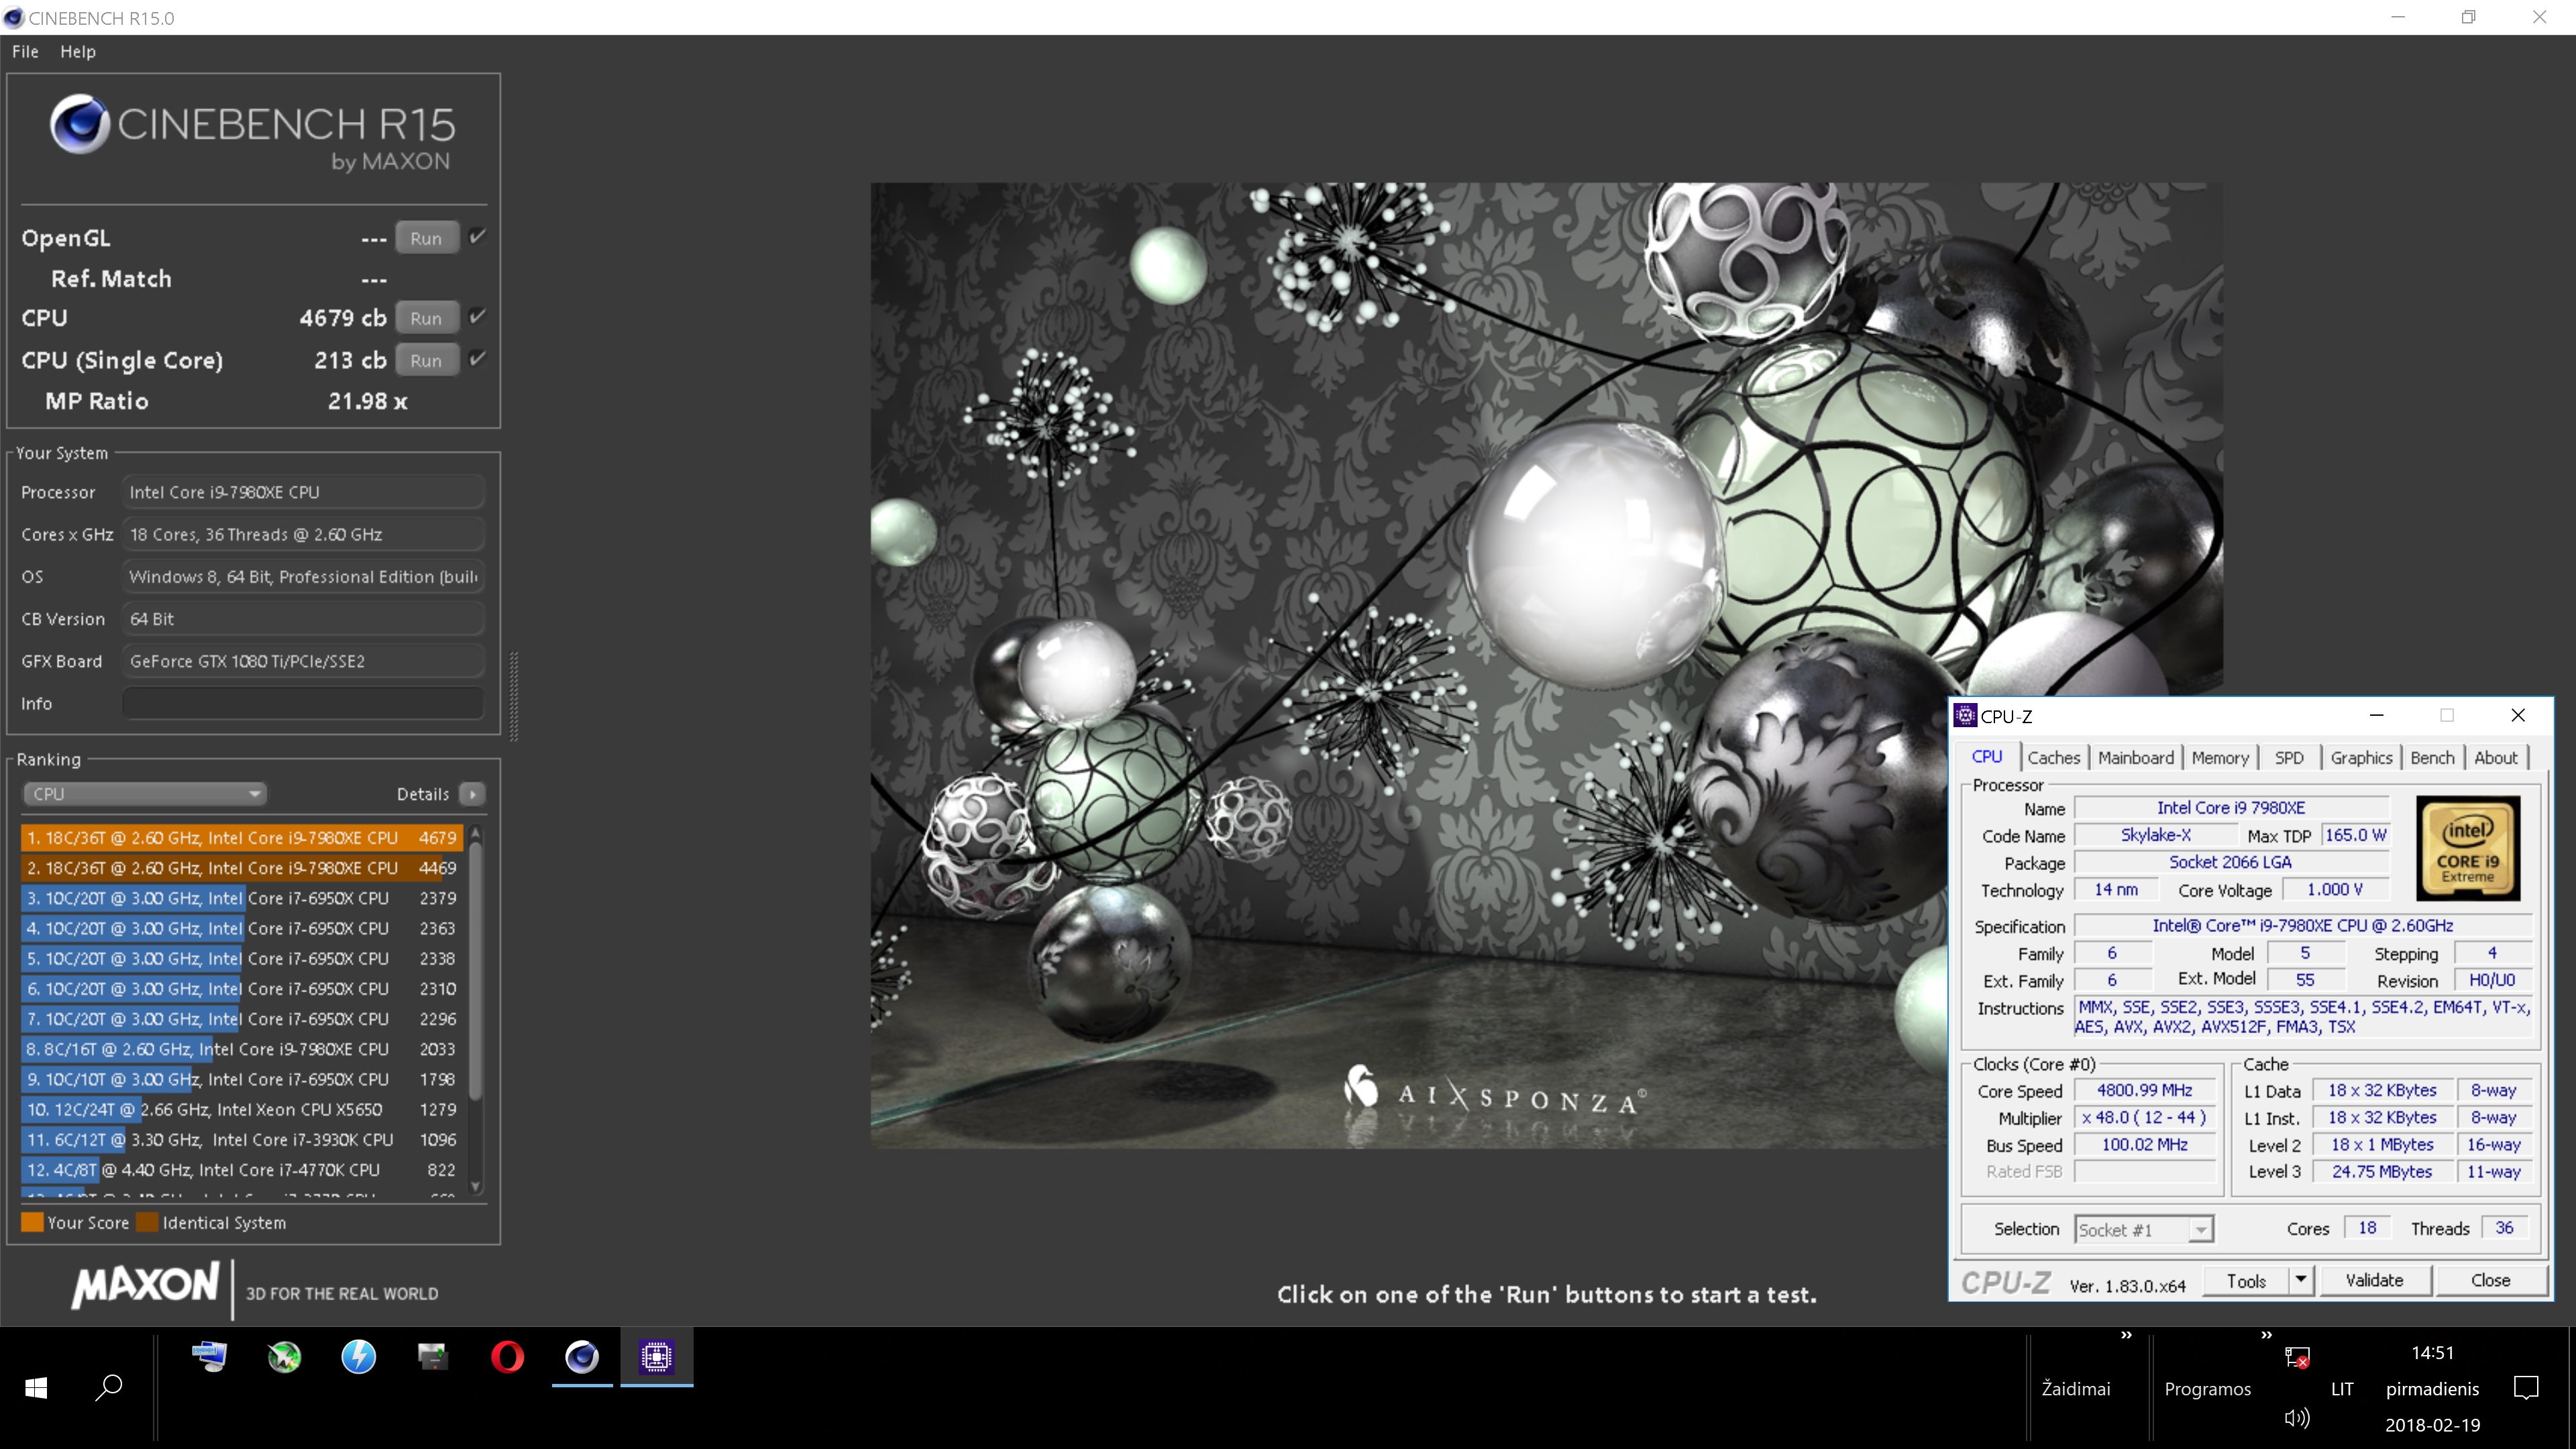
Task: Switch to CPU-Z SPD tab
Action: (2289, 758)
